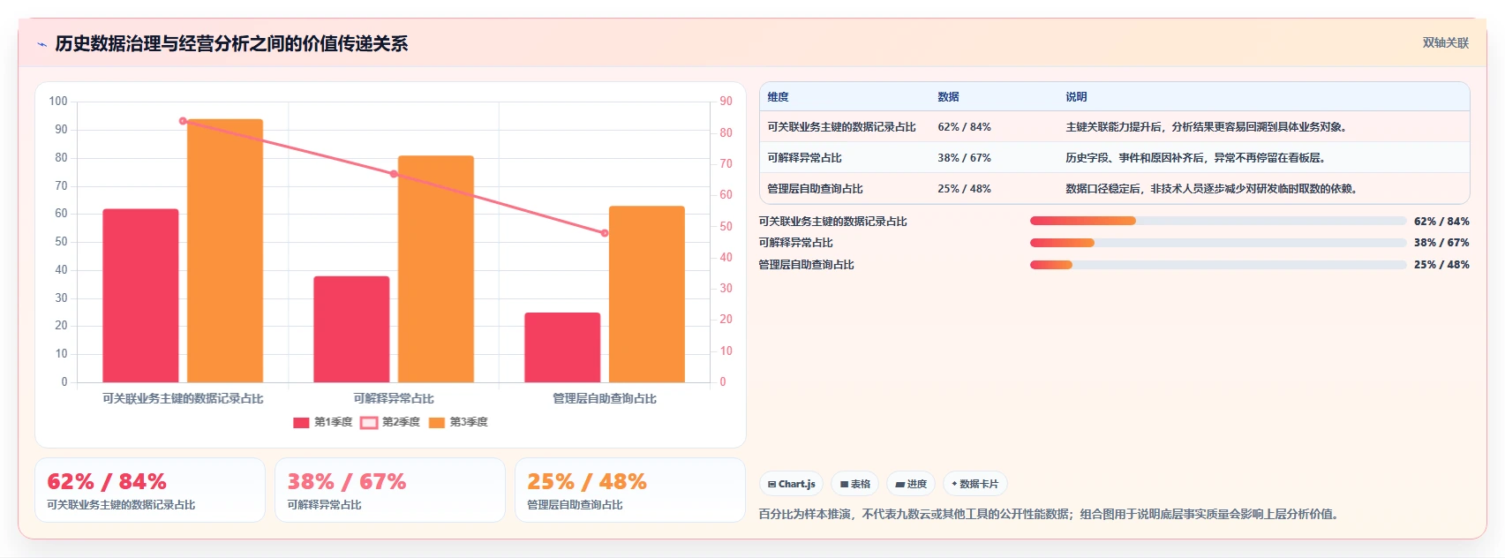The height and width of the screenshot is (558, 1505).
Task: Click the x-axis label 可解释异常占比
Action: click(394, 399)
